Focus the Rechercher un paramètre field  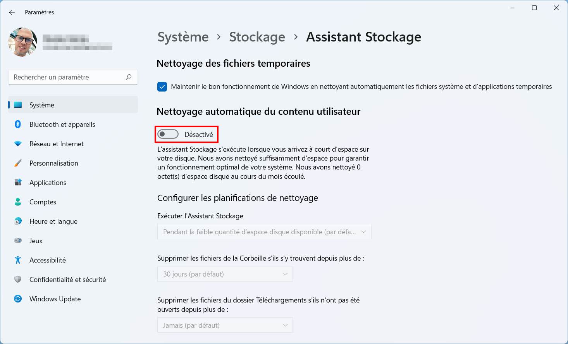[x=73, y=77]
